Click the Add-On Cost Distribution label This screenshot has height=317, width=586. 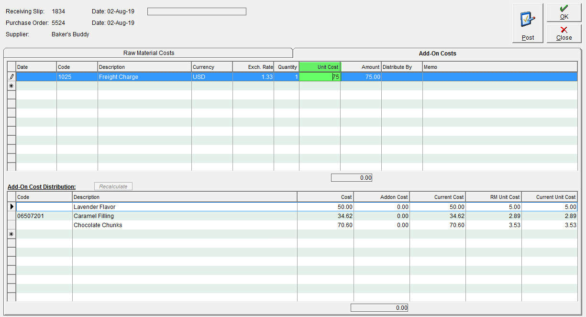[x=42, y=187]
